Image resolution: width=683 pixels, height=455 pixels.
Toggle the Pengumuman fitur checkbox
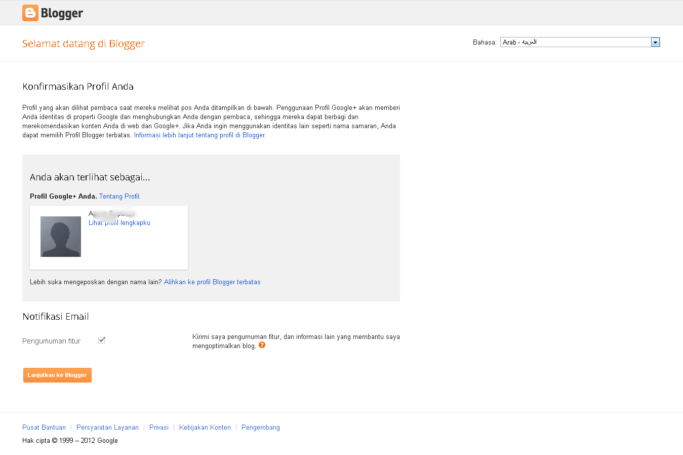tap(102, 340)
